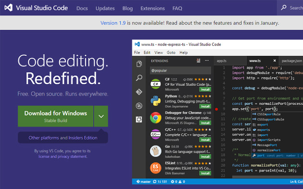Select Extensions icon in activity bar
303x189 pixels.
pyautogui.click(x=139, y=119)
